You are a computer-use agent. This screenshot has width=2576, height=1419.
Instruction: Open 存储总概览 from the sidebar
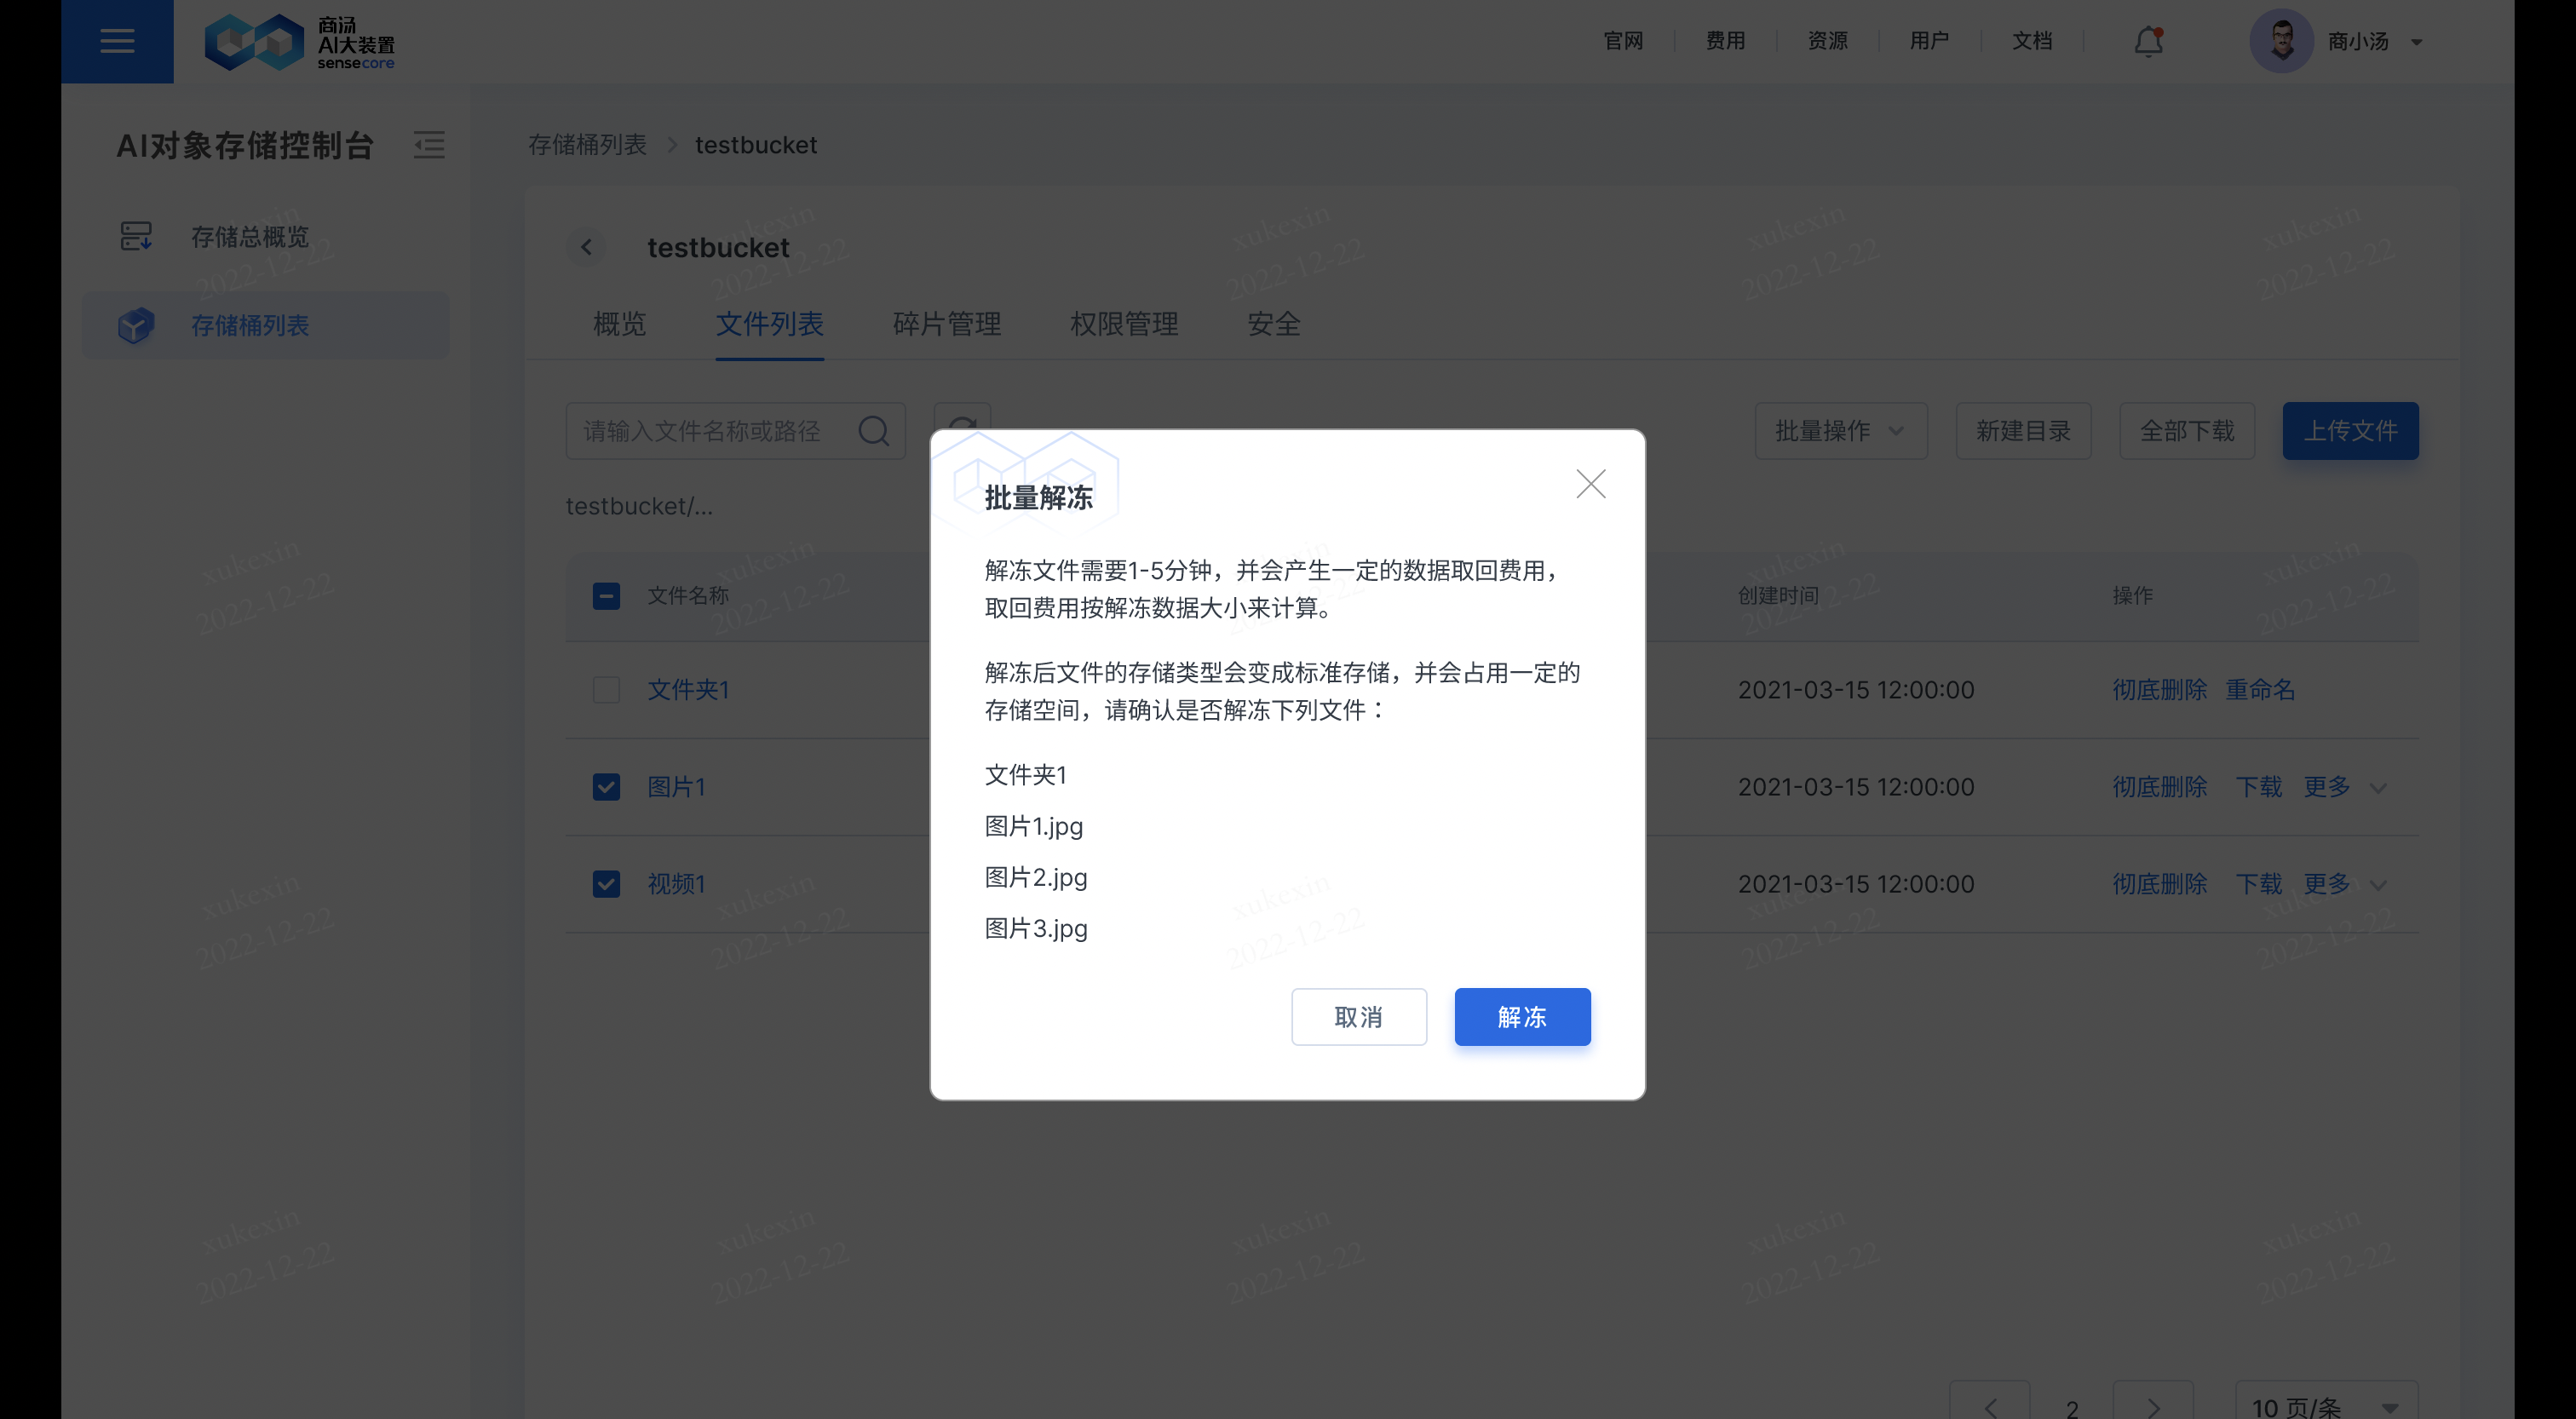pyautogui.click(x=250, y=236)
